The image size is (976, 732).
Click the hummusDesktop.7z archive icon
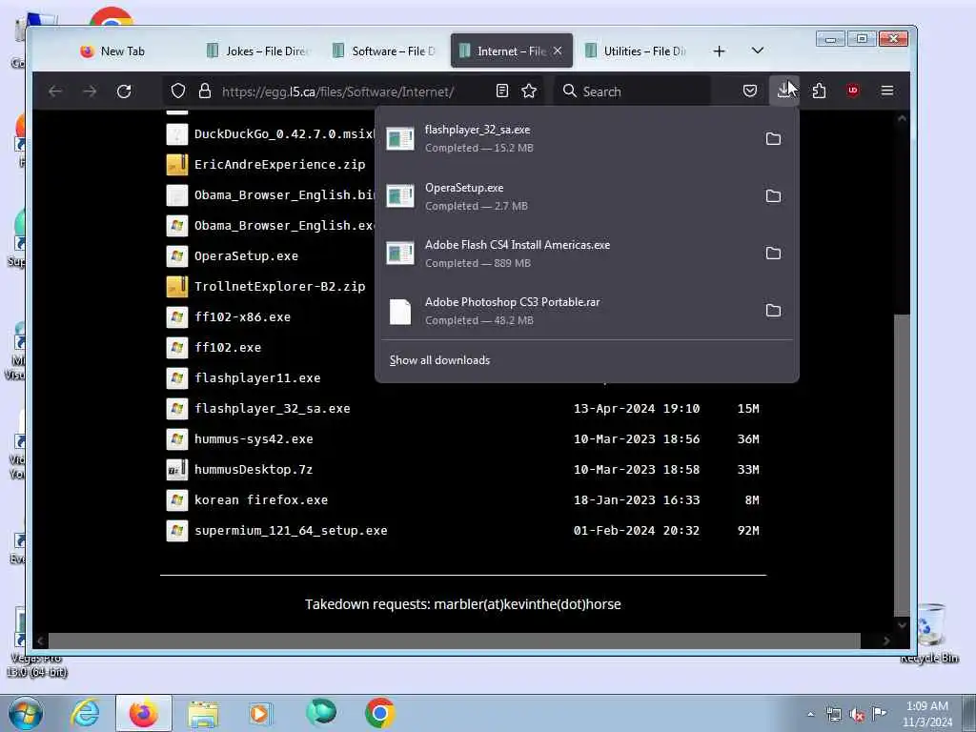(x=176, y=469)
